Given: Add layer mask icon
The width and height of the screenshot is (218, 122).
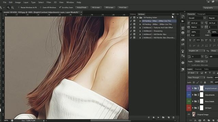Looking at the screenshot, I should coord(200,121).
